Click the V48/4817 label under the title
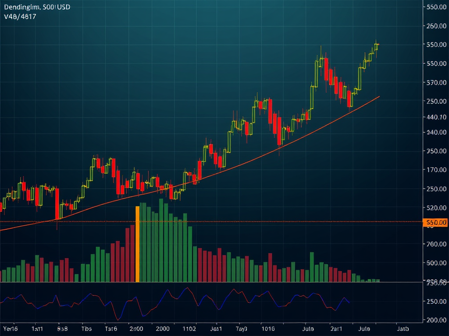449x336 pixels. click(x=20, y=17)
